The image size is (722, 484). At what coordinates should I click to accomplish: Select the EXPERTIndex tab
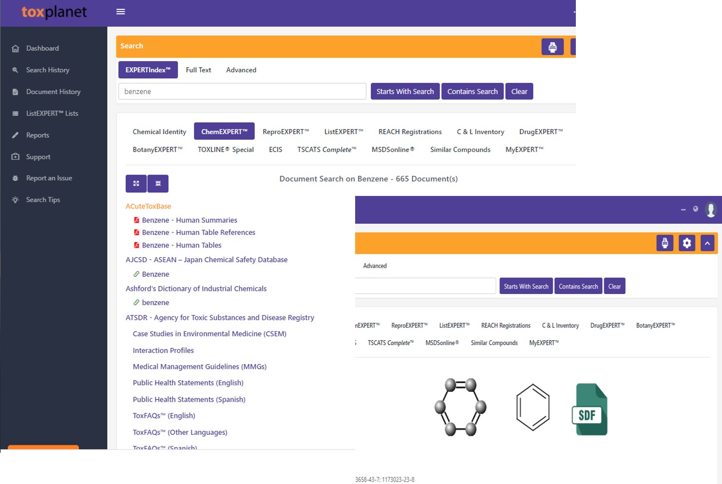(x=148, y=70)
